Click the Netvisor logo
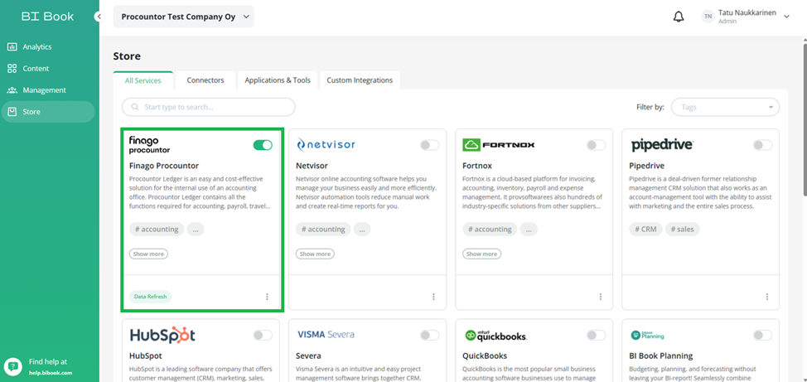The width and height of the screenshot is (807, 382). (x=326, y=145)
